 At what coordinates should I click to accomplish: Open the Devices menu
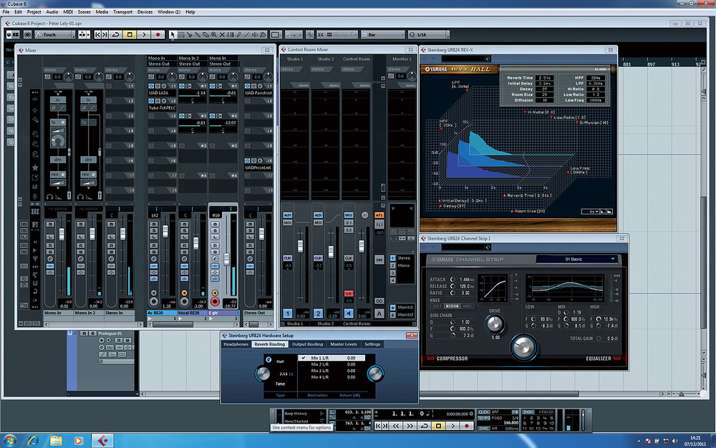coord(145,12)
